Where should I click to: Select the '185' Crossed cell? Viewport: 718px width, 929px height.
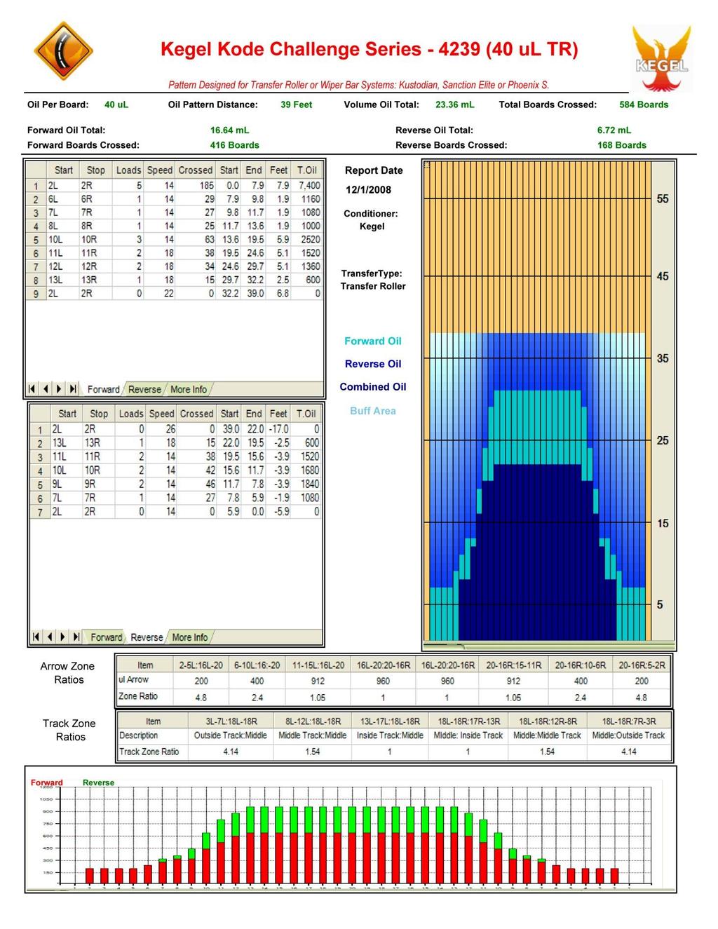coord(196,186)
